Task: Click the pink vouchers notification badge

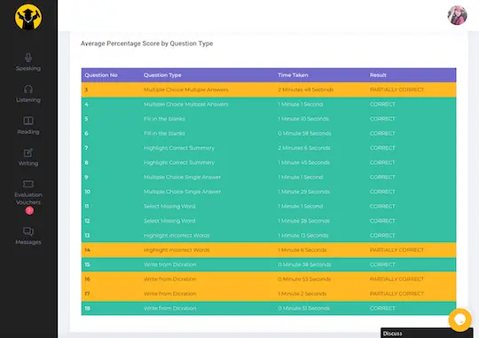Action: tap(29, 210)
